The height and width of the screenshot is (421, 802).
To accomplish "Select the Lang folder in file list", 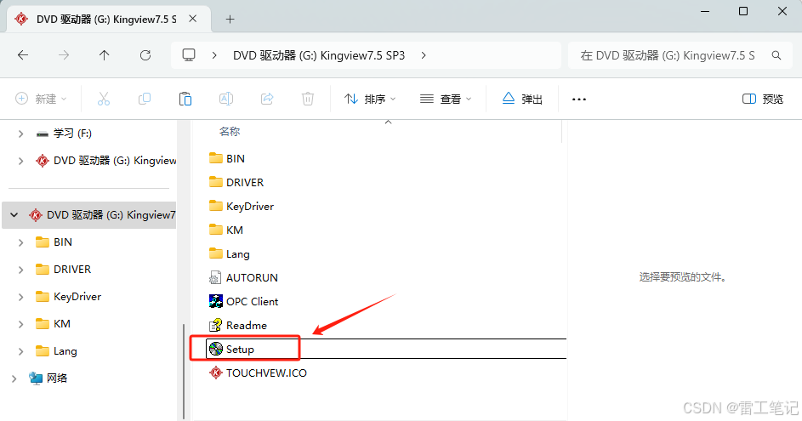I will pos(229,253).
